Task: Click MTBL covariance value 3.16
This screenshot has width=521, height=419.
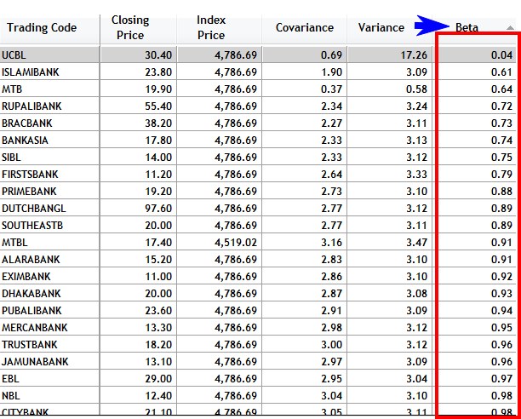Action: point(332,242)
